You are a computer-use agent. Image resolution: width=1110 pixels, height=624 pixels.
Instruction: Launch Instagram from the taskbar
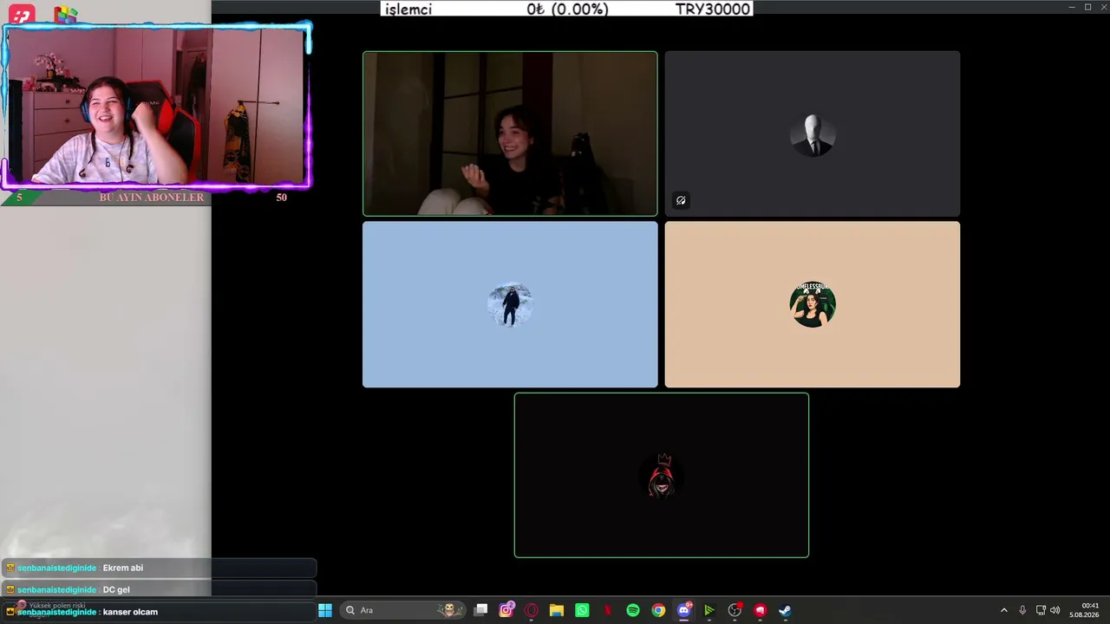pyautogui.click(x=506, y=610)
